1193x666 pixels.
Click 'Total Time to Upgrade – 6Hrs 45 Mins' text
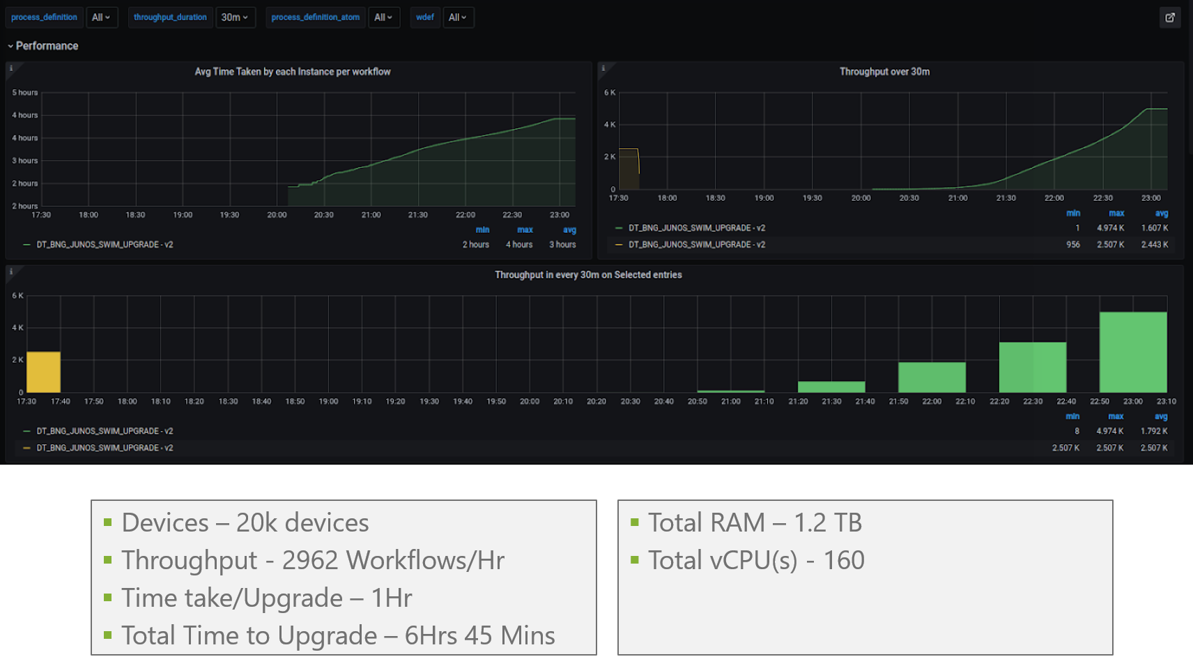click(338, 636)
